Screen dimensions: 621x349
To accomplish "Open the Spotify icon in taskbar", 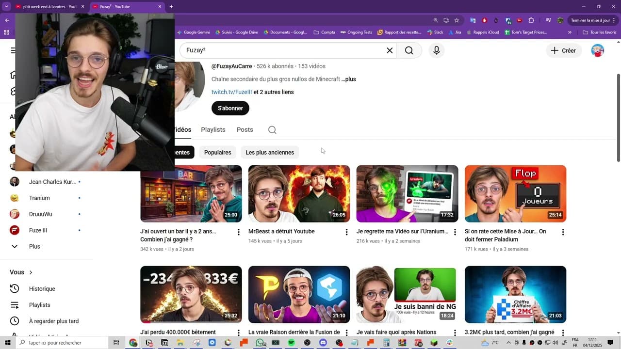I will tap(291, 343).
